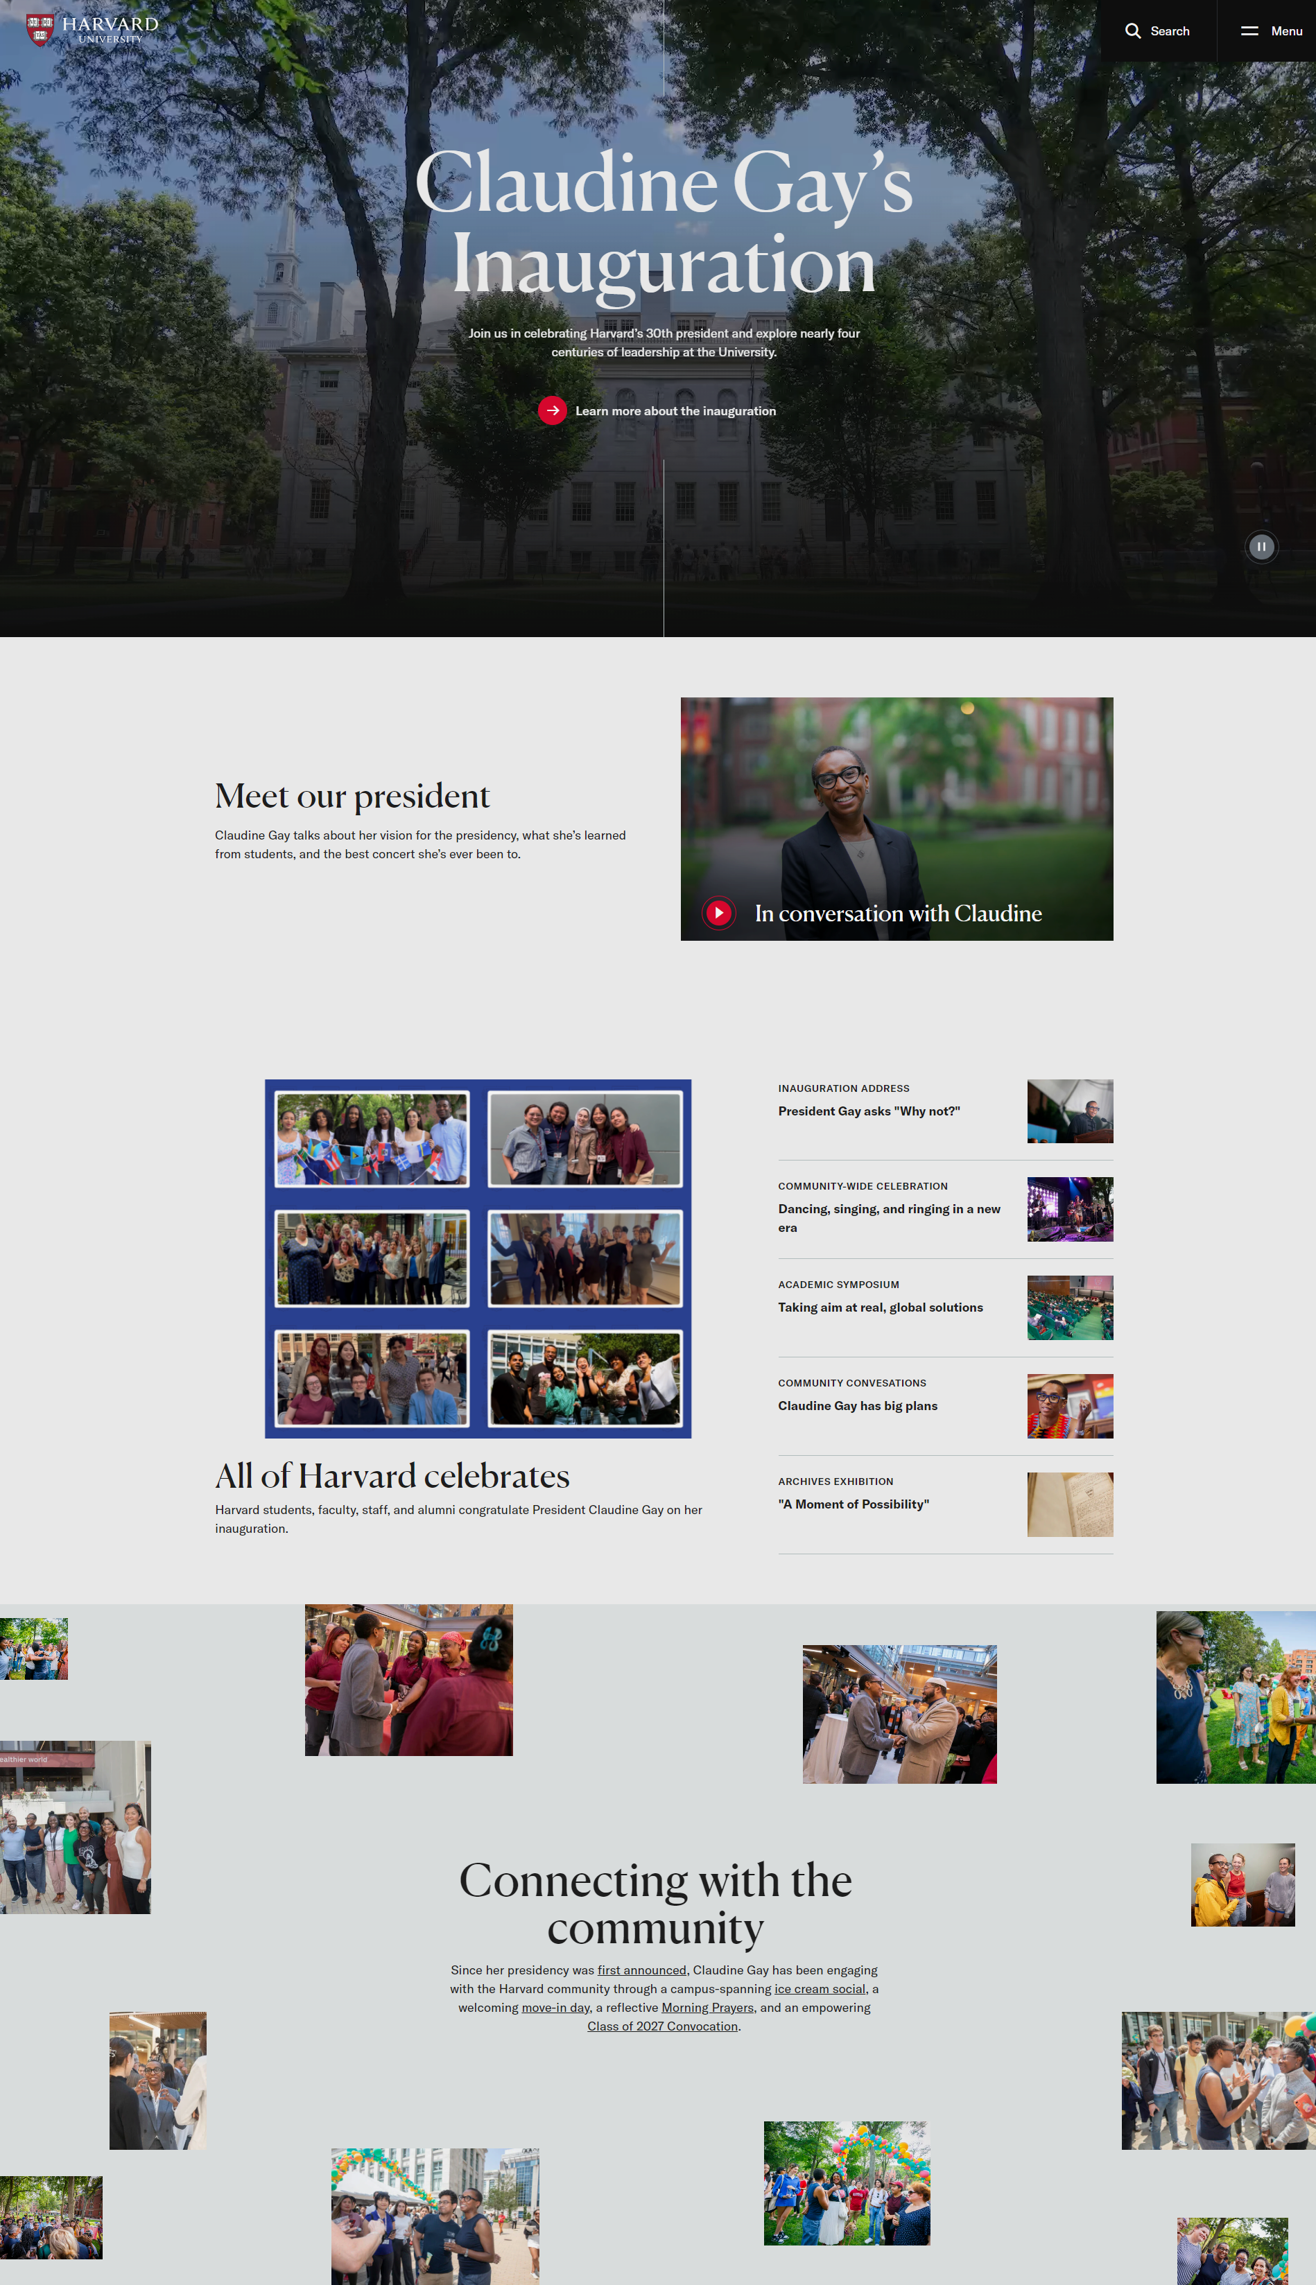This screenshot has width=1316, height=2285.
Task: Click the 'Inauguration Address' category label
Action: coord(843,1088)
